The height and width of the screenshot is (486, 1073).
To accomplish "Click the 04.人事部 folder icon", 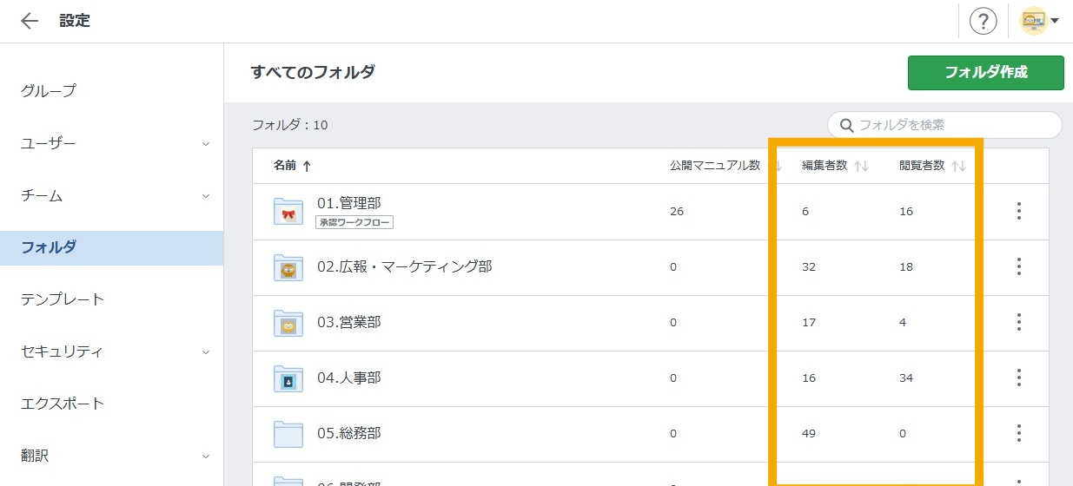I will tap(288, 378).
